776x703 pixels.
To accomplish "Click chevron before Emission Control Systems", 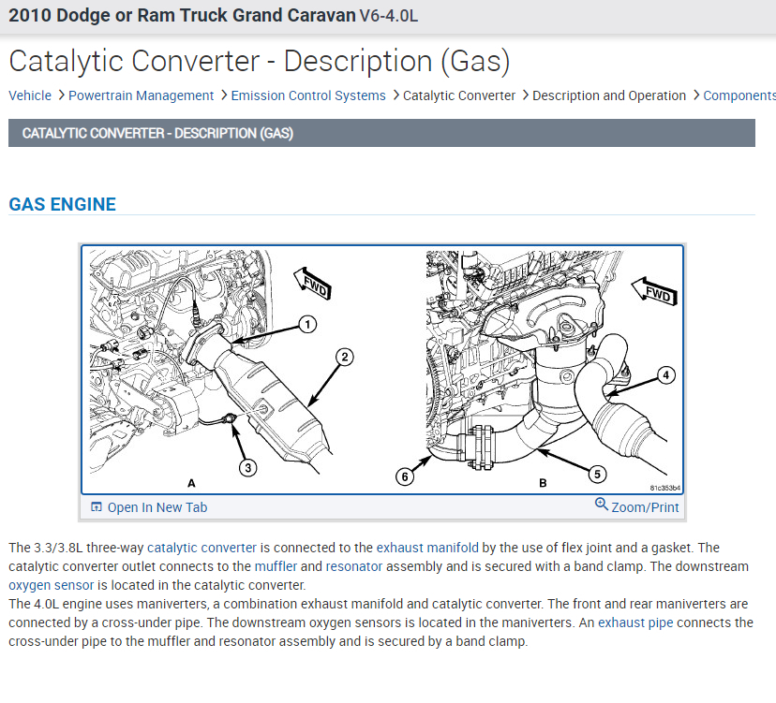I will 224,95.
